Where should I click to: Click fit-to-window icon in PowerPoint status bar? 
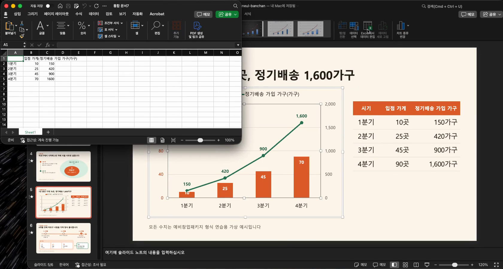tap(496, 265)
